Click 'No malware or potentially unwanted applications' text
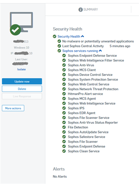Viewport: 139px width, 184px height. [x=98, y=41]
